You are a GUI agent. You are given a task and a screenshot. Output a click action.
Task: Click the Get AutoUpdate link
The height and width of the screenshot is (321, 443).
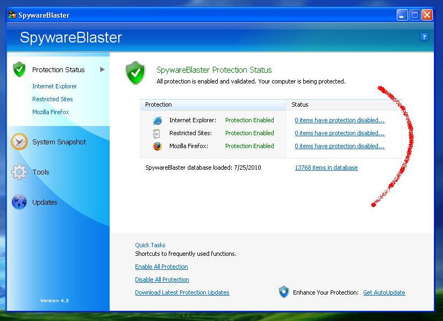coord(384,292)
